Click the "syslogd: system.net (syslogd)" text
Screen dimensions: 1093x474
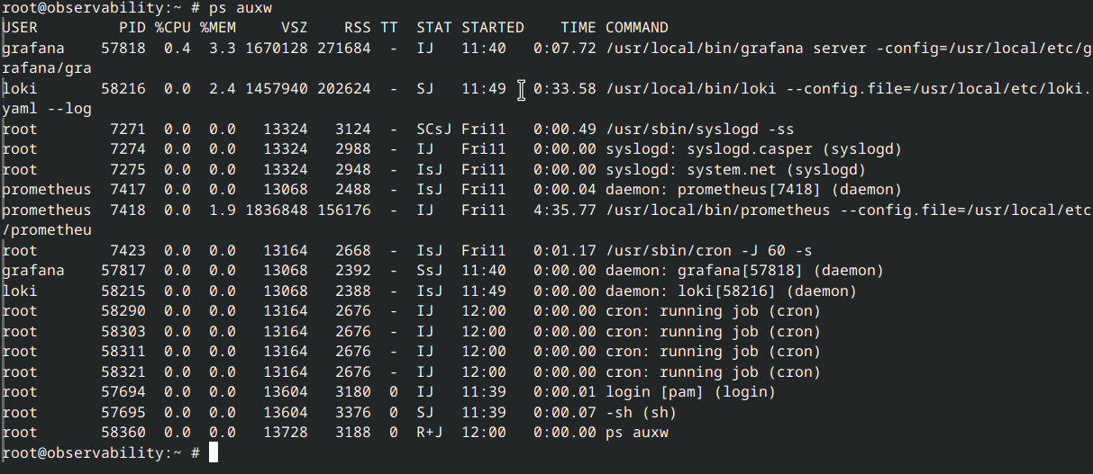tap(735, 170)
